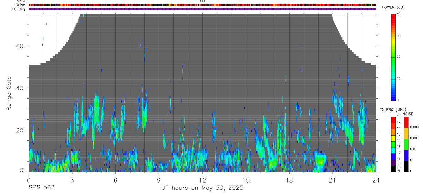Image resolution: width=423 pixels, height=195 pixels.
Task: Click the Range Gate axis title
Action: pyautogui.click(x=9, y=93)
